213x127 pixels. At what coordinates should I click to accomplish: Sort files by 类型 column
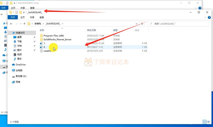(115, 30)
